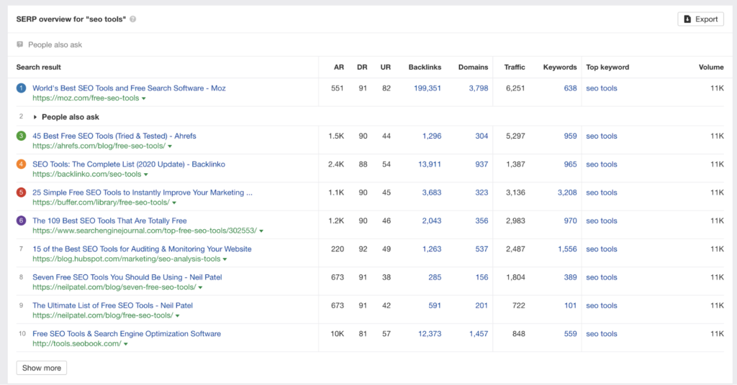Open The Ultimate List of Free SEO Tools result
The width and height of the screenshot is (737, 385).
[x=112, y=305]
